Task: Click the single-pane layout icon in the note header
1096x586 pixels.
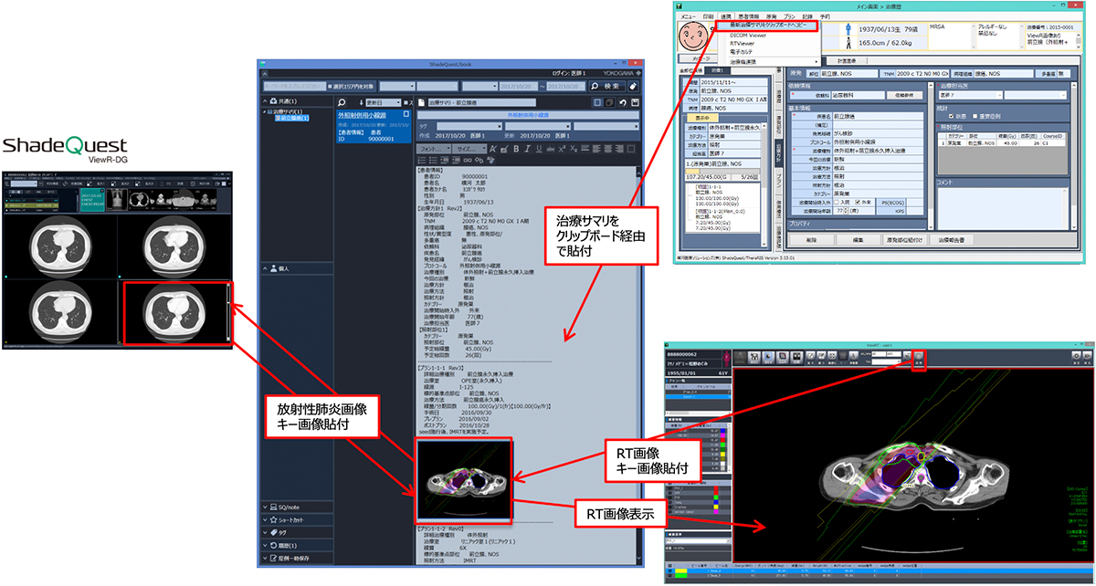Action: [596, 102]
